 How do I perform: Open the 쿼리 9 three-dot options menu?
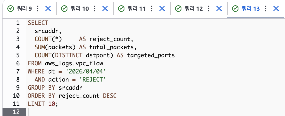38,9
